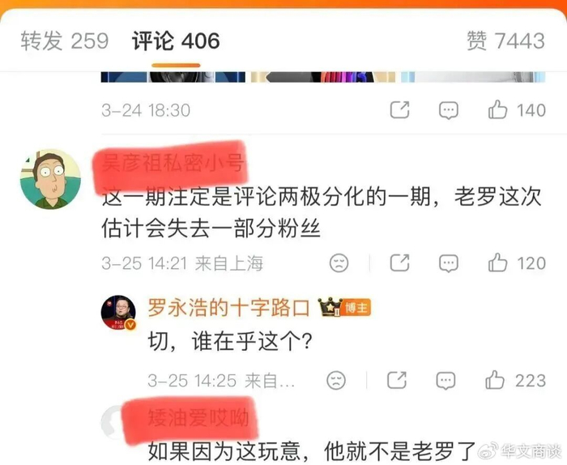567x465 pixels.
Task: Click the crown membership badge
Action: click(330, 307)
